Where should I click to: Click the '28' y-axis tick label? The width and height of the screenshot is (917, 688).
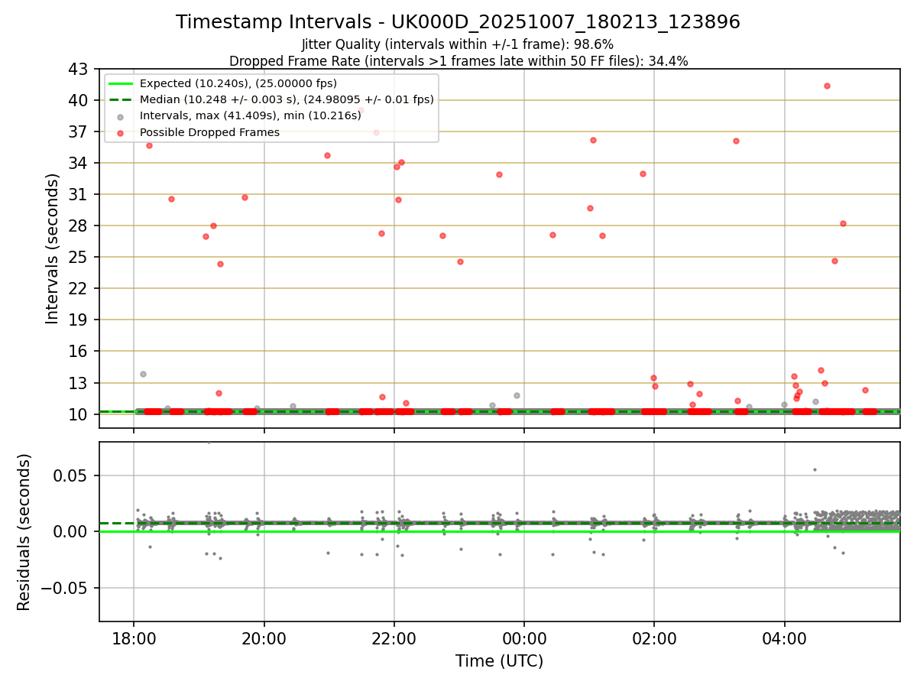(79, 226)
